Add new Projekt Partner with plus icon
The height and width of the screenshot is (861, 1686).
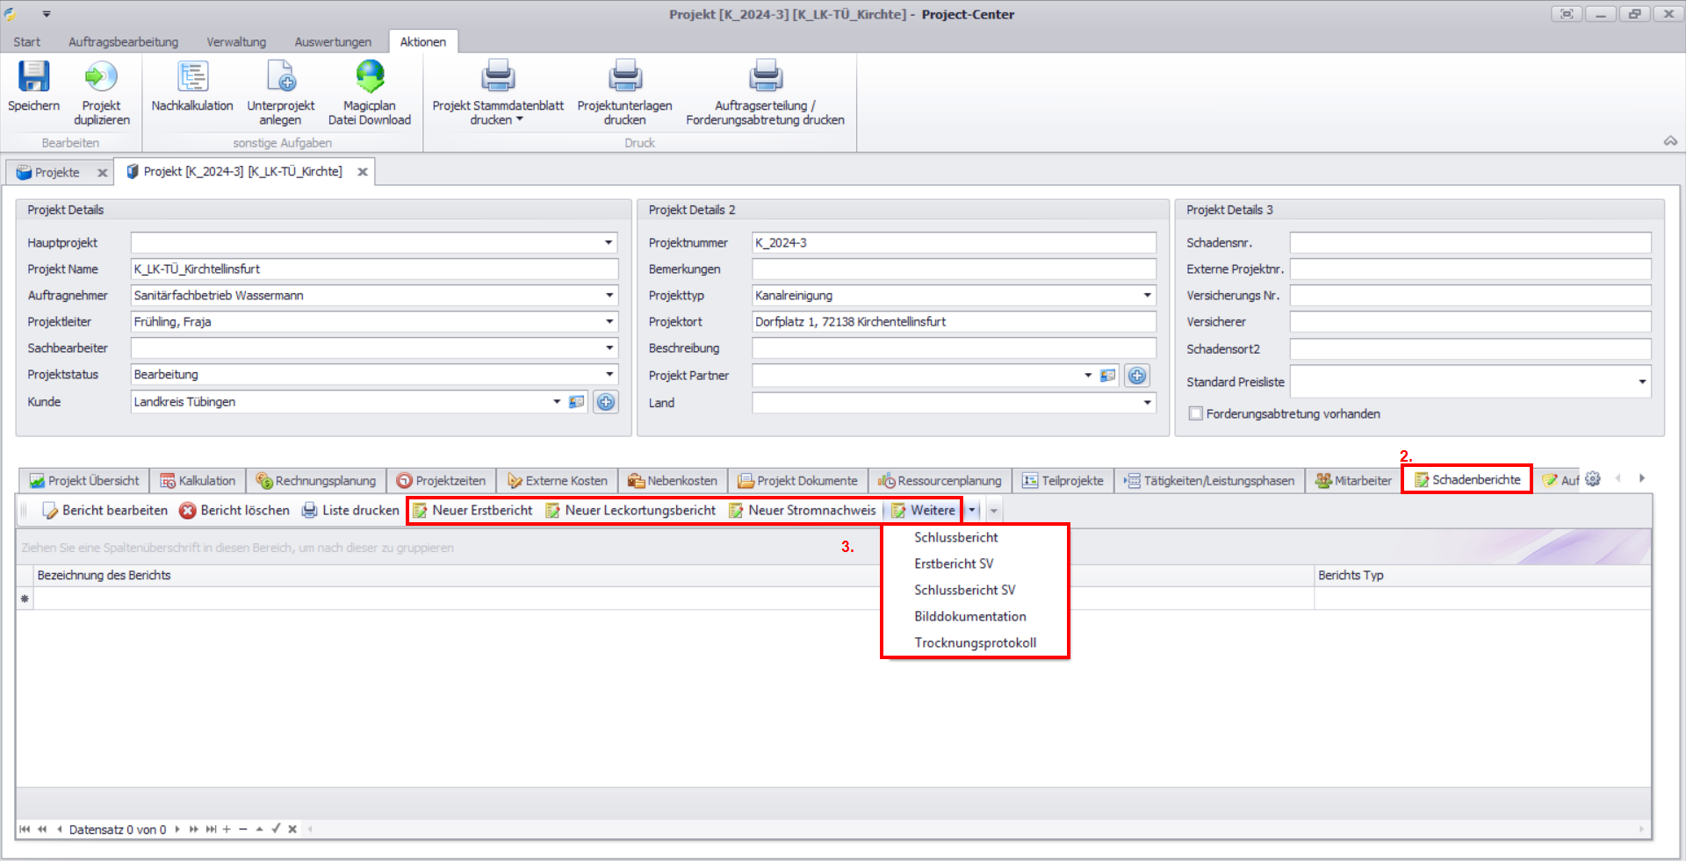(1137, 376)
